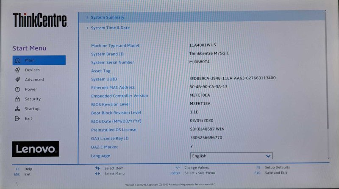The height and width of the screenshot is (189, 339).
Task: Click the Exit door icon
Action: click(x=17, y=118)
